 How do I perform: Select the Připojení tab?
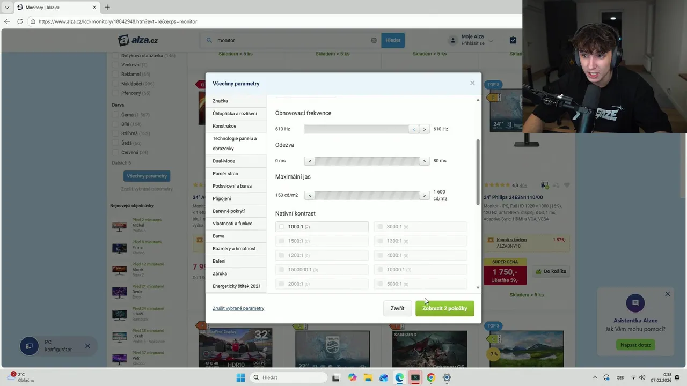(236, 198)
